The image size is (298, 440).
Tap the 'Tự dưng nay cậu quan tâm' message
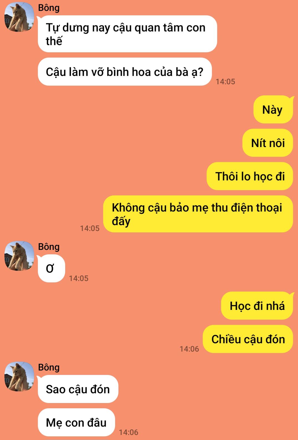point(127,34)
